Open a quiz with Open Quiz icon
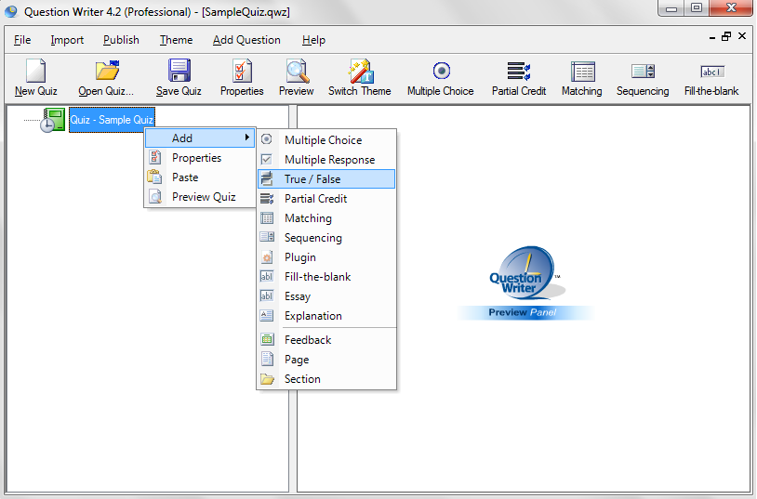The width and height of the screenshot is (757, 499). click(107, 71)
